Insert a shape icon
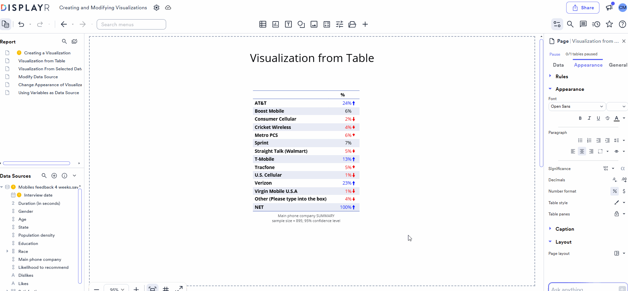The width and height of the screenshot is (628, 291). click(x=301, y=24)
